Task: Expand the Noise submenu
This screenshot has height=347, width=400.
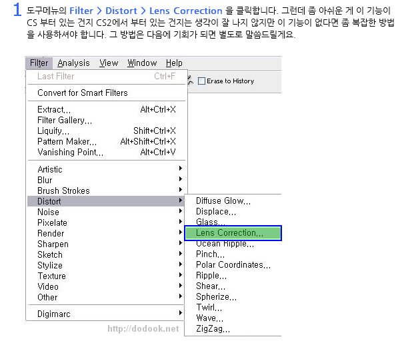Action: pos(106,212)
